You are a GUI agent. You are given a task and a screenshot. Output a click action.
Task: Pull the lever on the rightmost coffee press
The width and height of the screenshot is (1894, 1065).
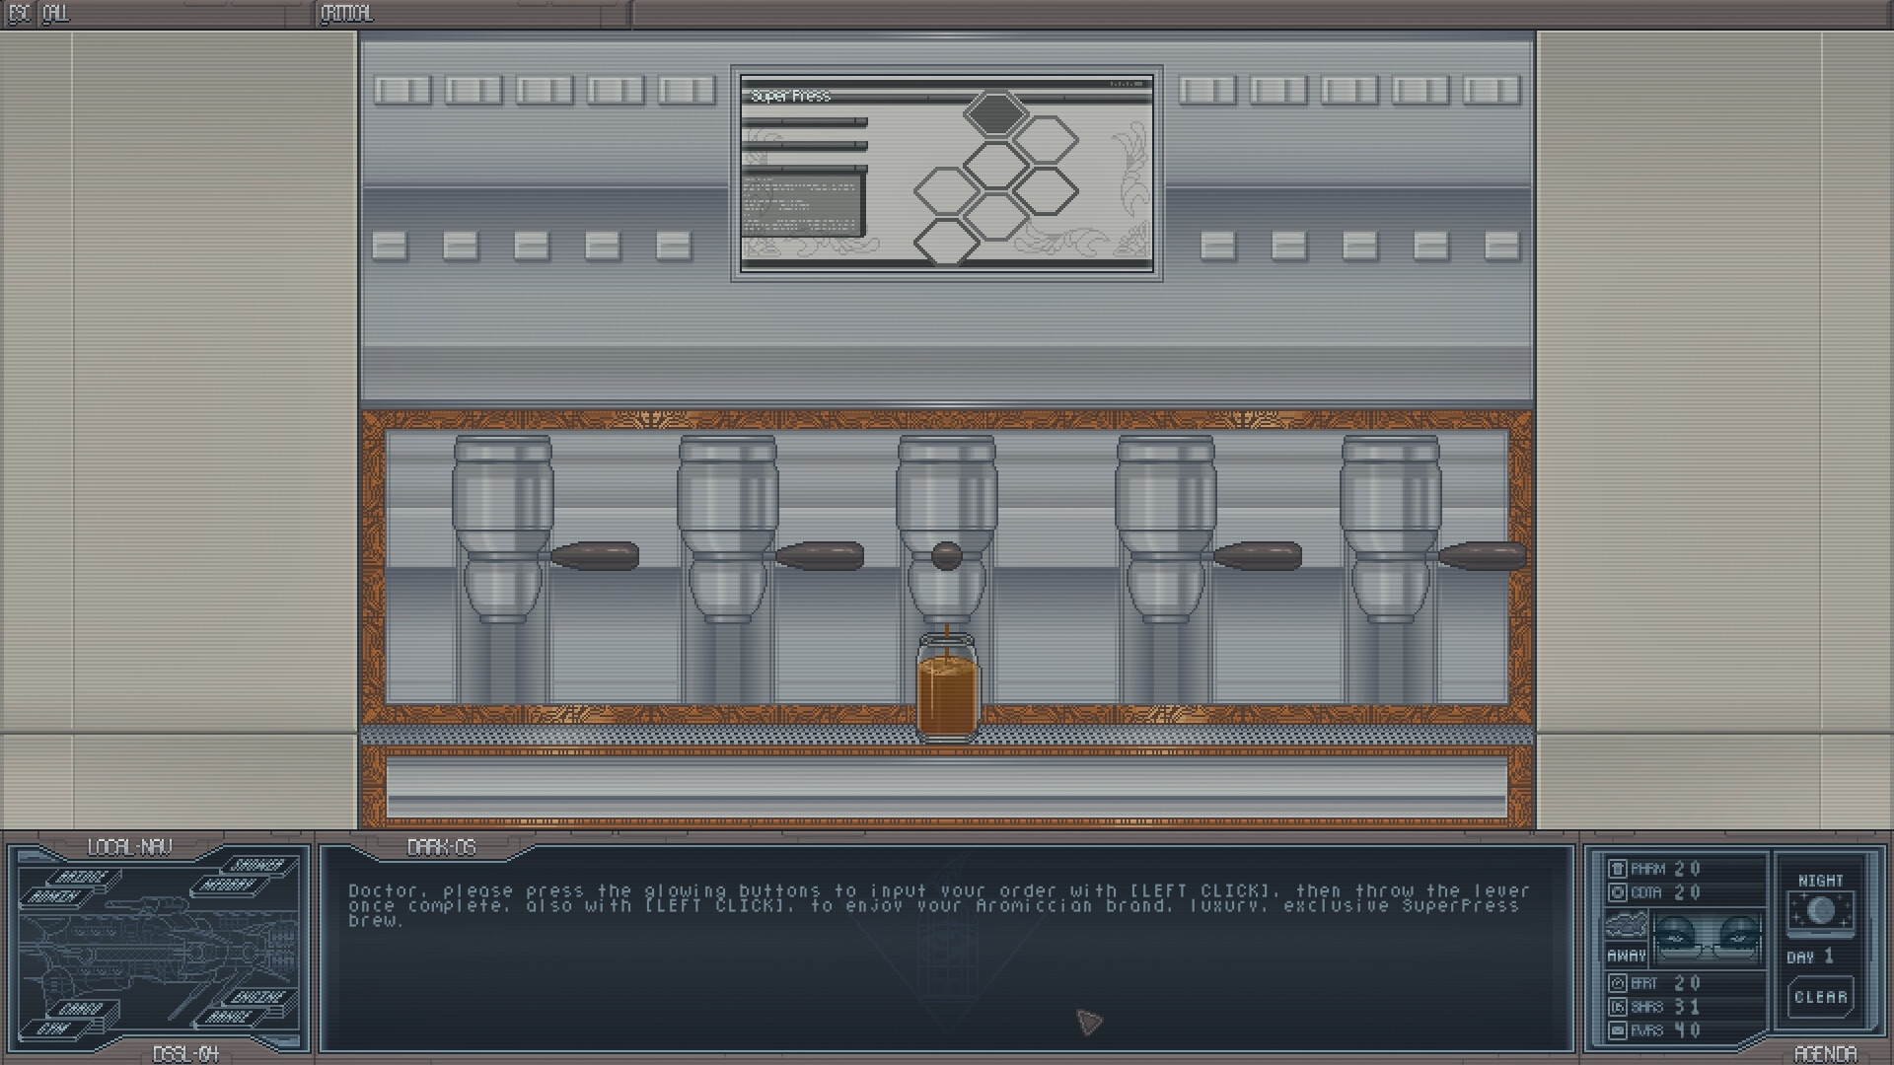click(x=1482, y=556)
